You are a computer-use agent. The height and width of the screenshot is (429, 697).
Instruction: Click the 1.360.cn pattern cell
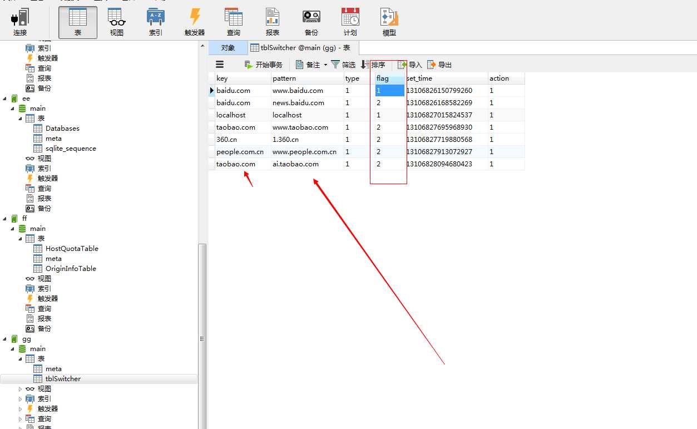308,140
